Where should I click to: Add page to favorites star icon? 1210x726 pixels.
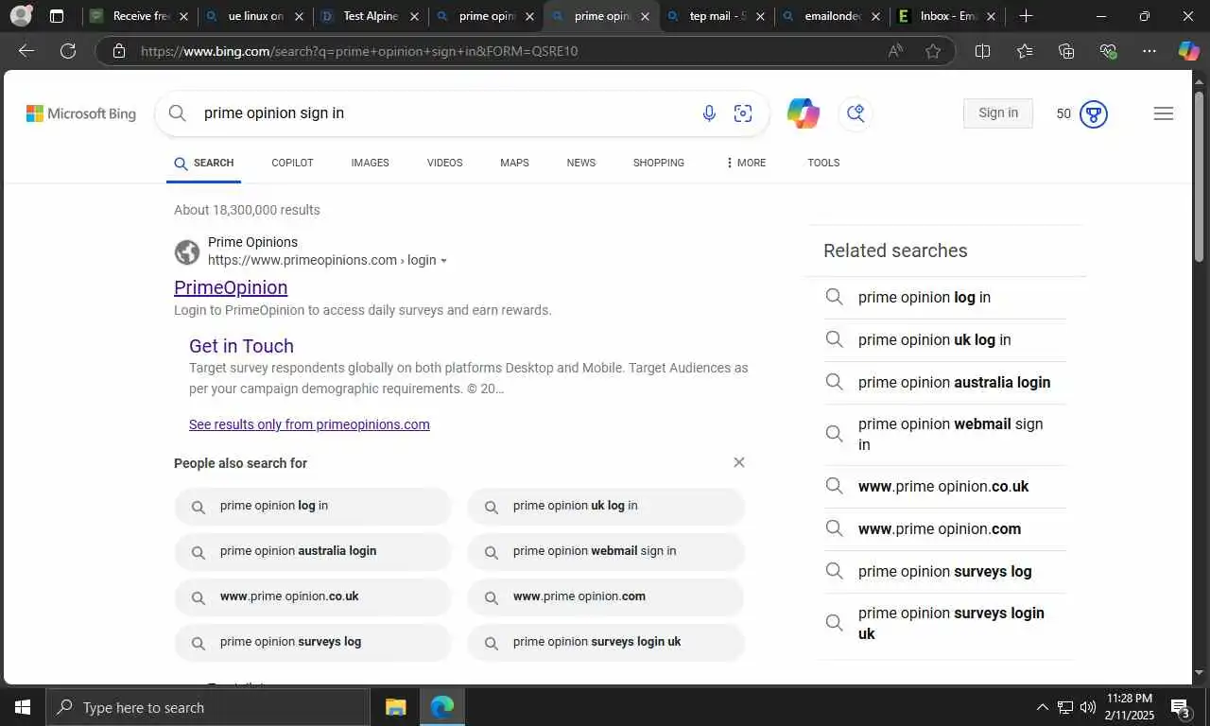coord(933,51)
